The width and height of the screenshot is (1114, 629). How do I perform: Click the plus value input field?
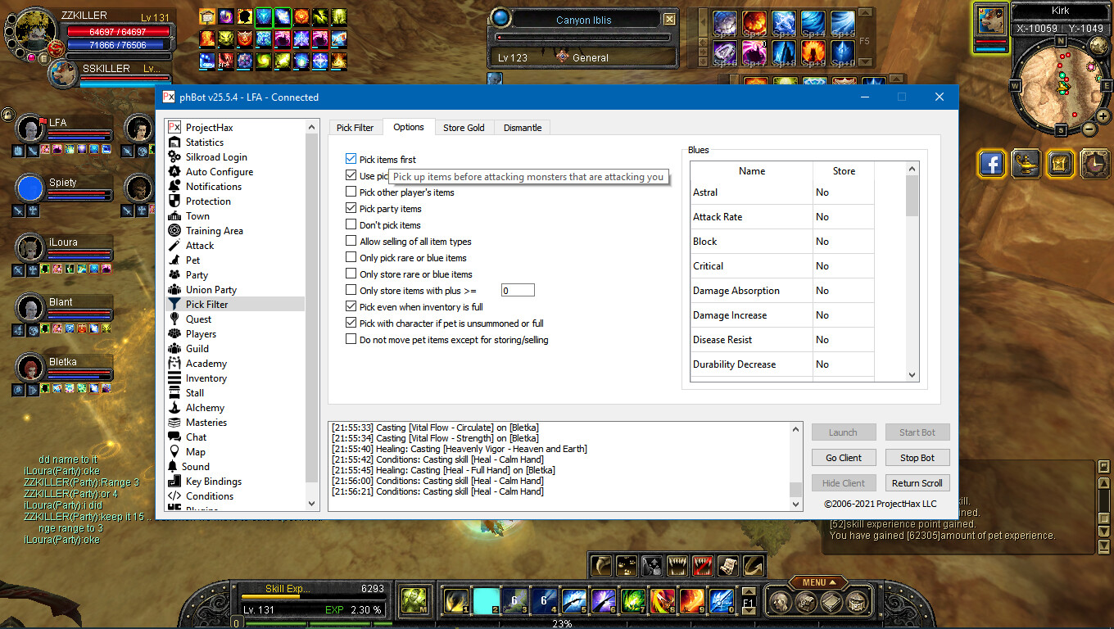click(x=518, y=291)
